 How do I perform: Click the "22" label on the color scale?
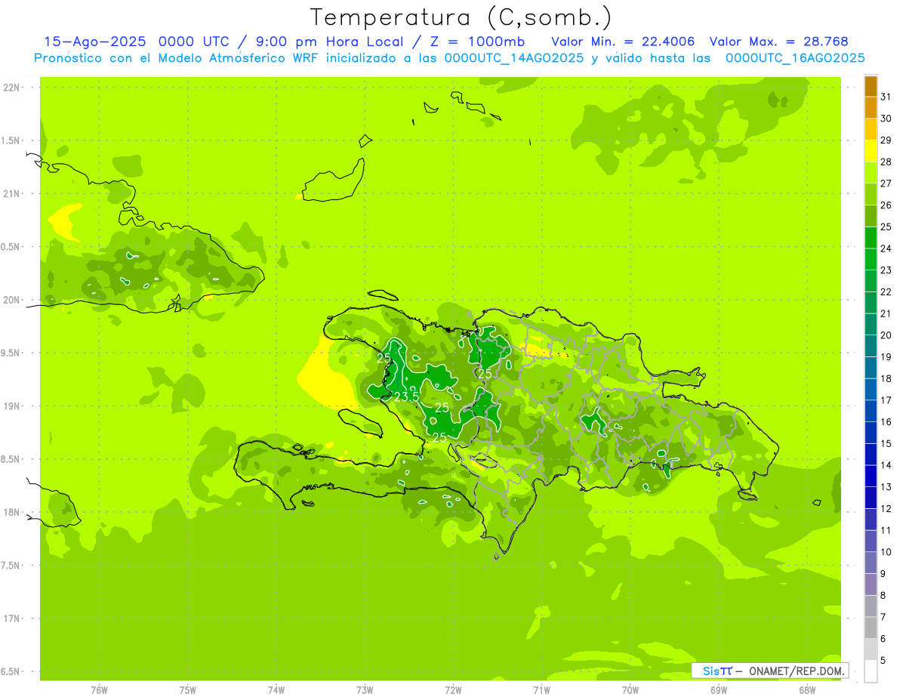[x=886, y=292]
